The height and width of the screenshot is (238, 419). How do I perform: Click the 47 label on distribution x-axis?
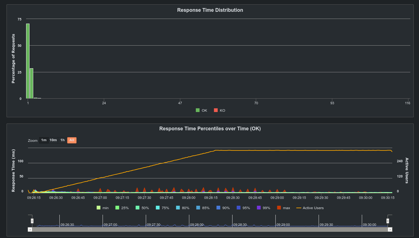pos(180,103)
